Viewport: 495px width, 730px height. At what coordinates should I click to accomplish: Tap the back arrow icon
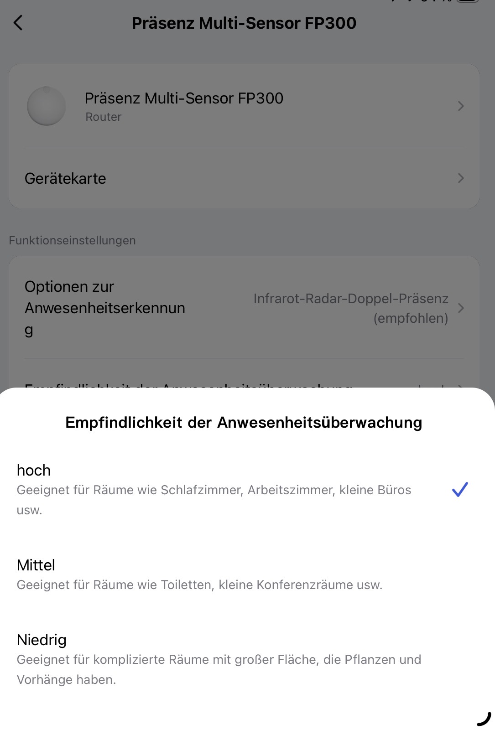coord(18,23)
